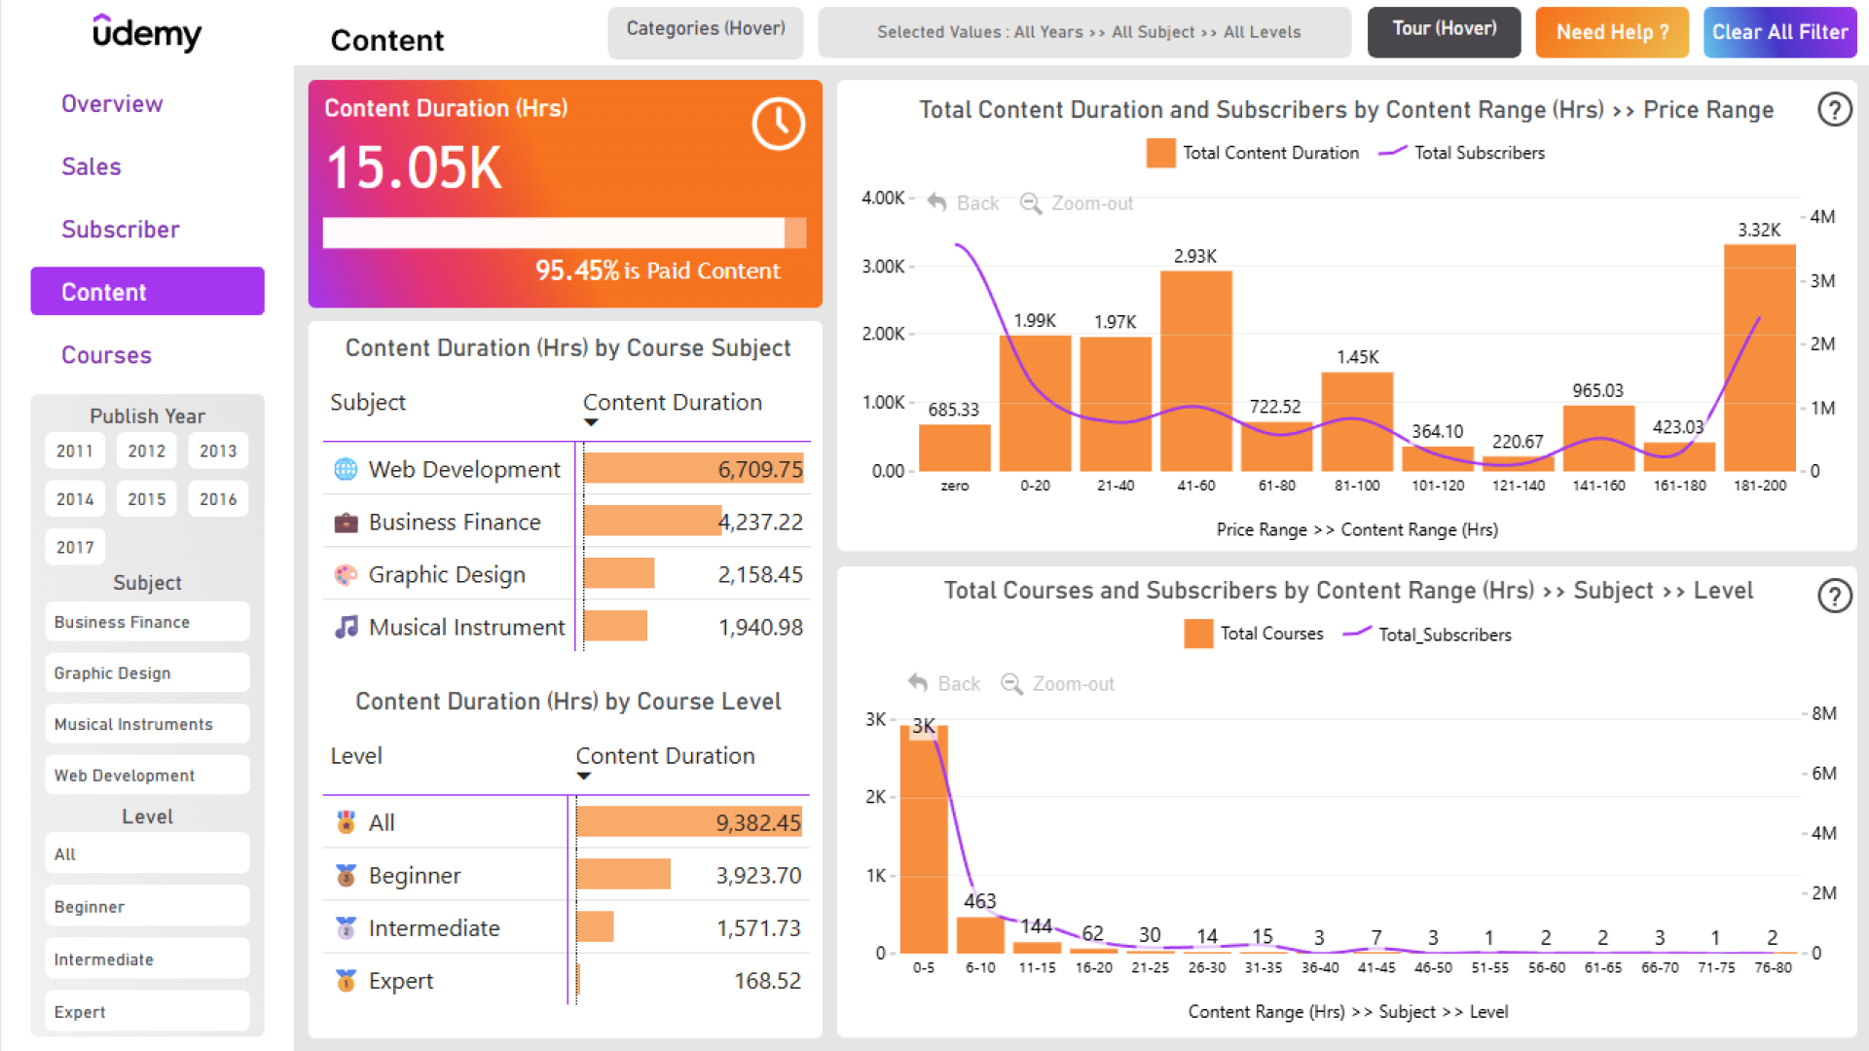The width and height of the screenshot is (1869, 1051).
Task: Go to the Courses page
Action: click(107, 355)
